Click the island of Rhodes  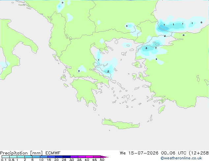[162, 109]
